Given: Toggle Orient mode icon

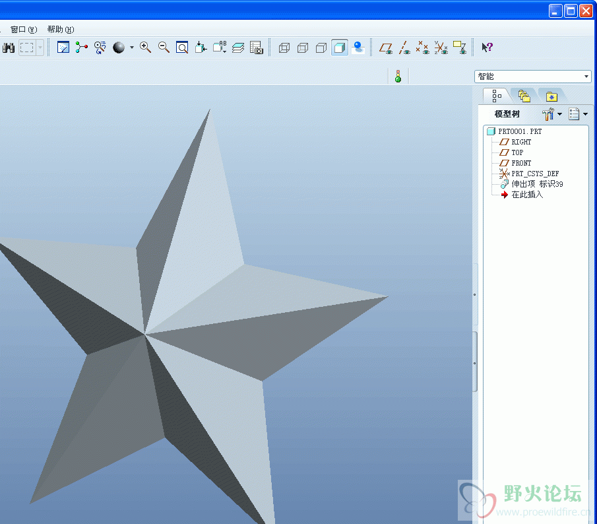Looking at the screenshot, I should [100, 48].
